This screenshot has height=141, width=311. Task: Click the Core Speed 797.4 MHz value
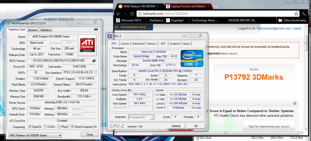coord(140,95)
